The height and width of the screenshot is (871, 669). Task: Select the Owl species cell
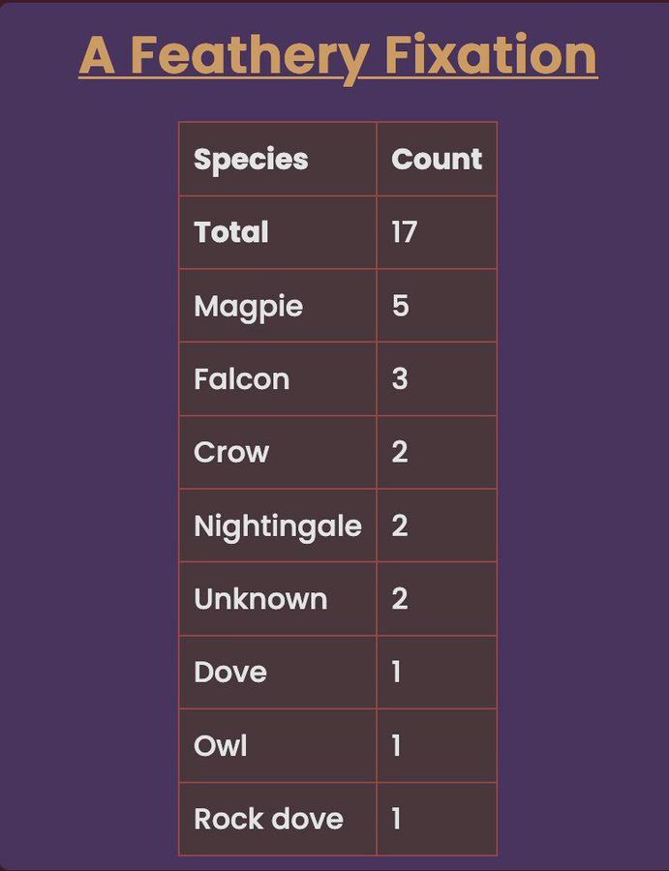(278, 745)
